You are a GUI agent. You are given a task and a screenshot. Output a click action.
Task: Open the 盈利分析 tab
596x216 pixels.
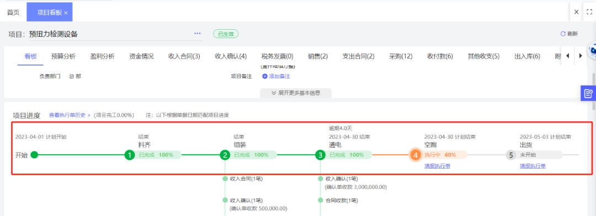click(x=102, y=56)
